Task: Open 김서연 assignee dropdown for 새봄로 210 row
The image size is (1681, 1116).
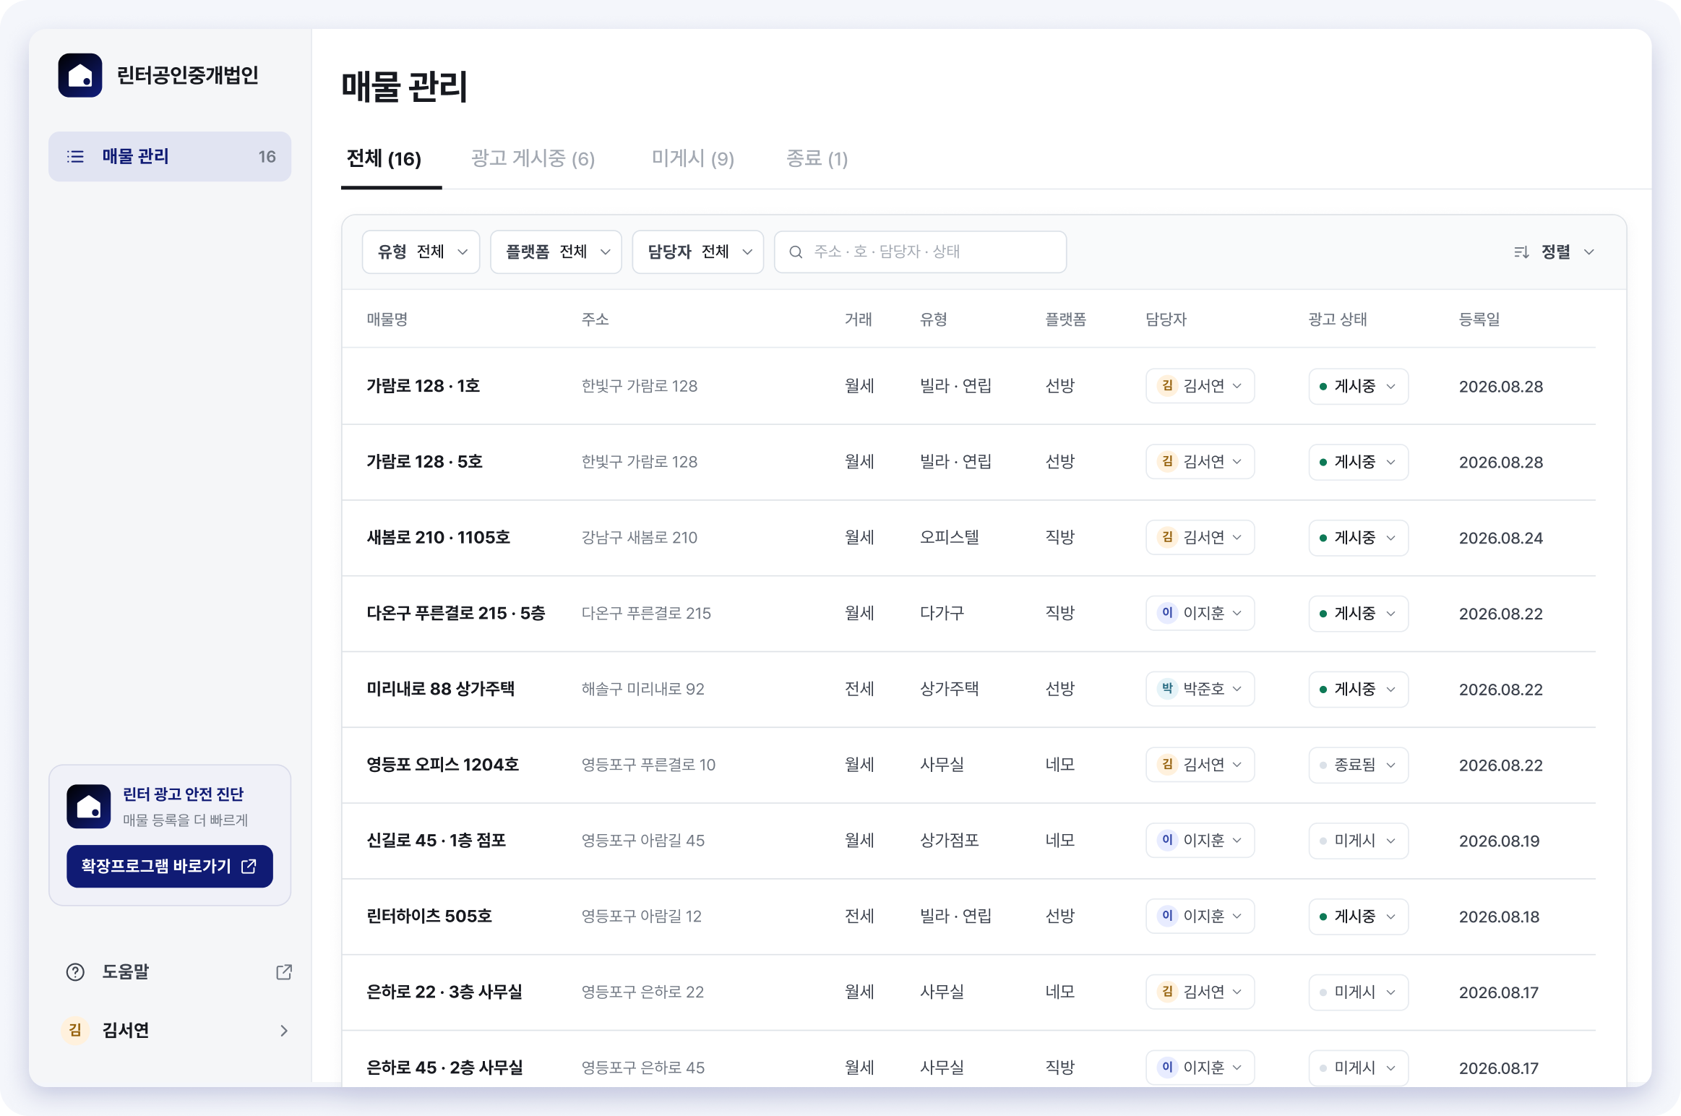Action: tap(1200, 537)
